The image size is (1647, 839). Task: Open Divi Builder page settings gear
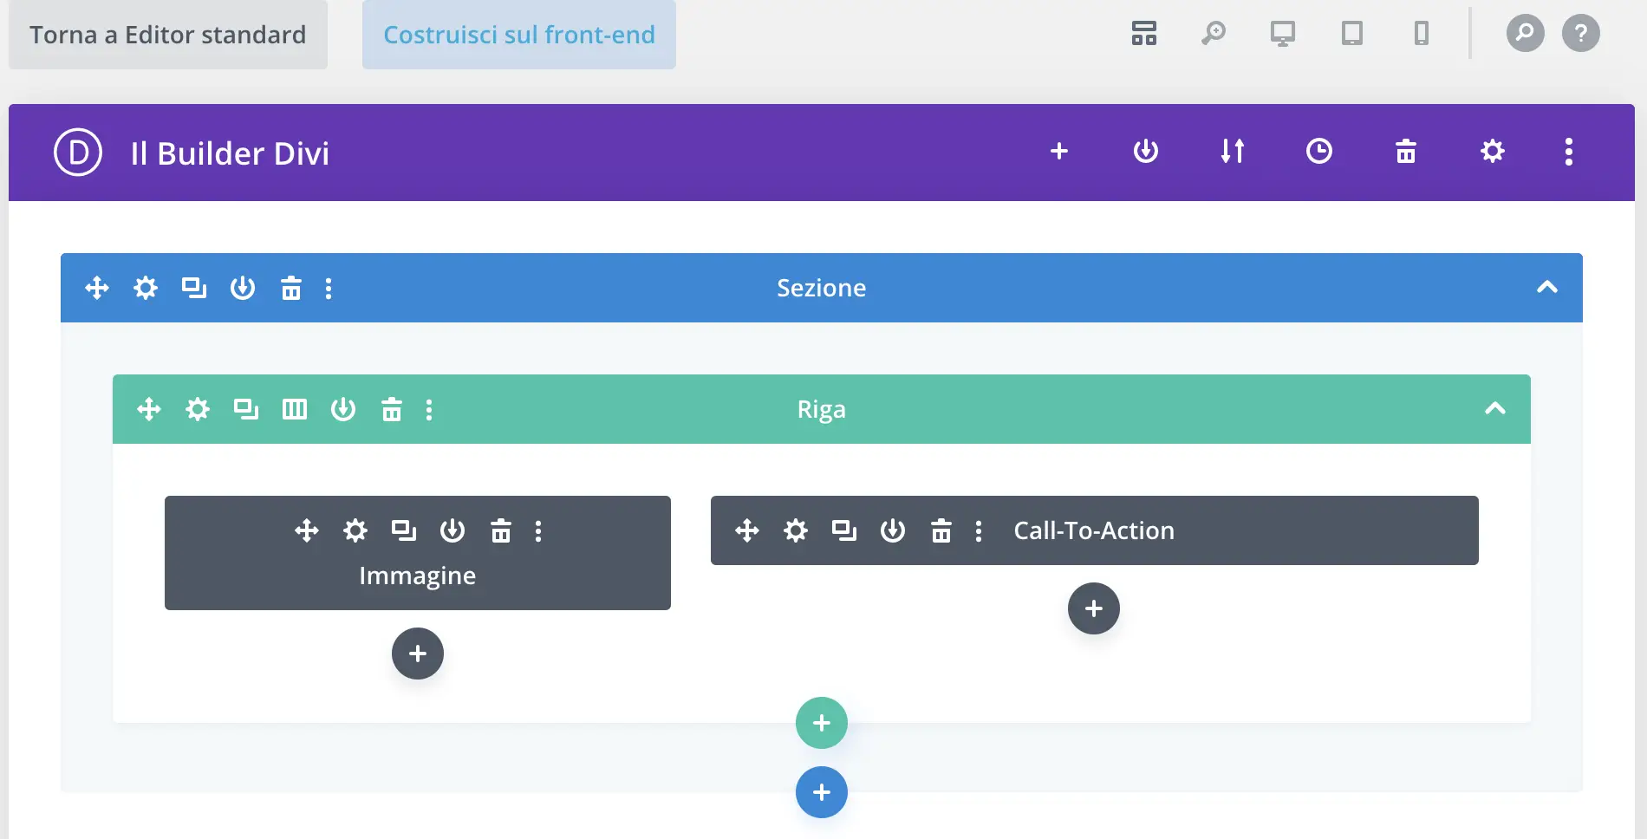1492,152
